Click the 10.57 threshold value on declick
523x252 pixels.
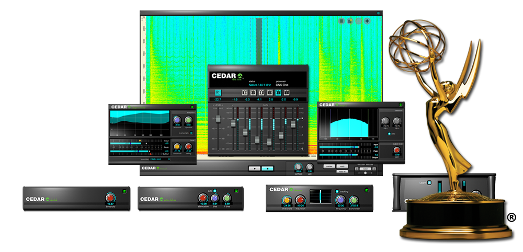(110, 204)
